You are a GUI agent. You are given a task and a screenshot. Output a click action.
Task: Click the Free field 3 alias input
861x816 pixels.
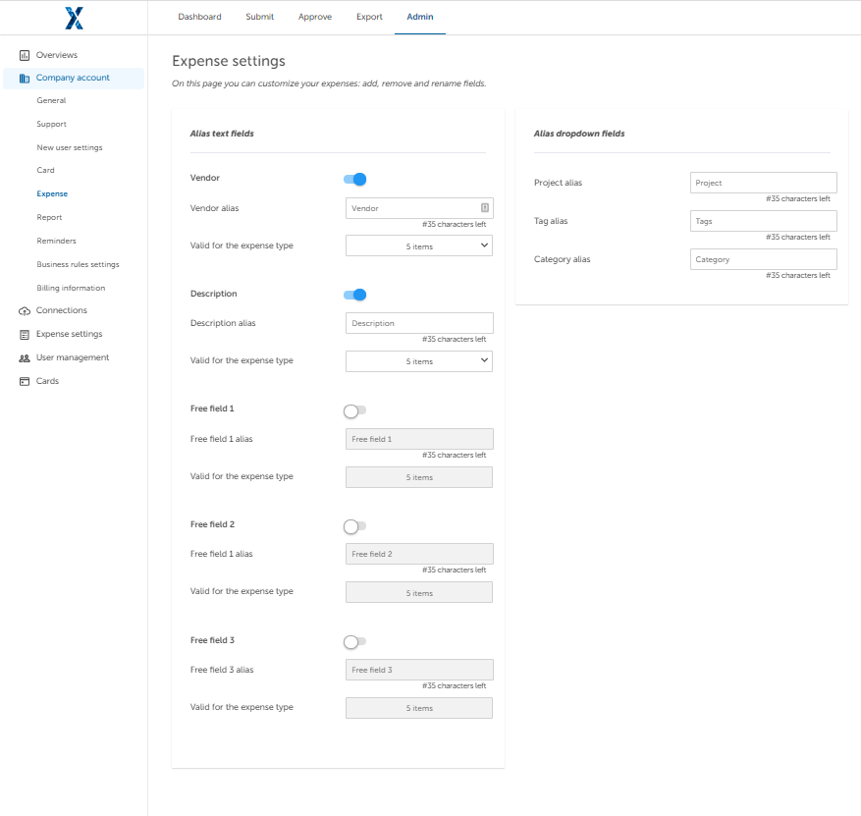coord(419,670)
